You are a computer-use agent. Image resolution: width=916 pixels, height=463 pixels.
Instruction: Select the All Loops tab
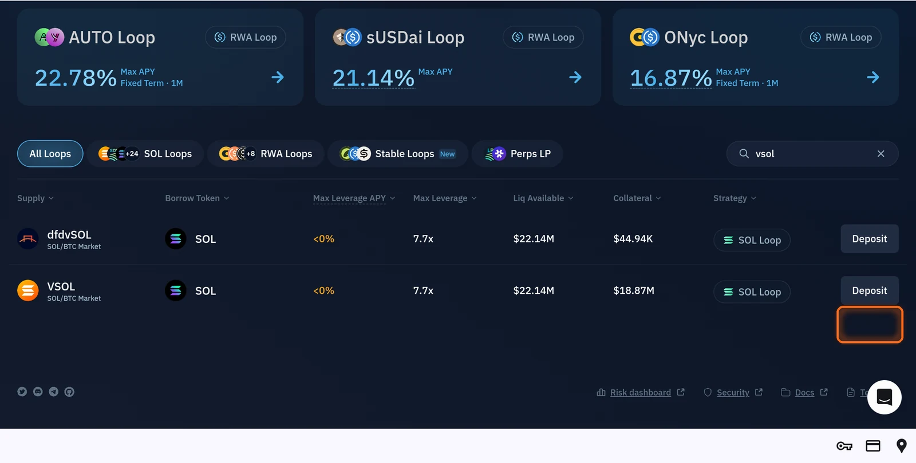point(50,154)
